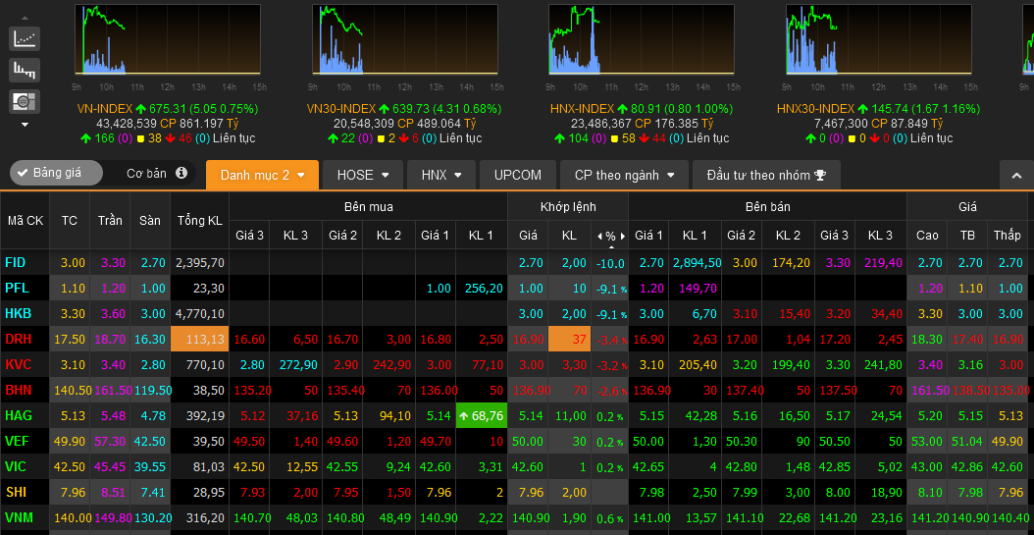Open the CP theo ngành dropdown
This screenshot has width=1034, height=535.
pos(624,176)
